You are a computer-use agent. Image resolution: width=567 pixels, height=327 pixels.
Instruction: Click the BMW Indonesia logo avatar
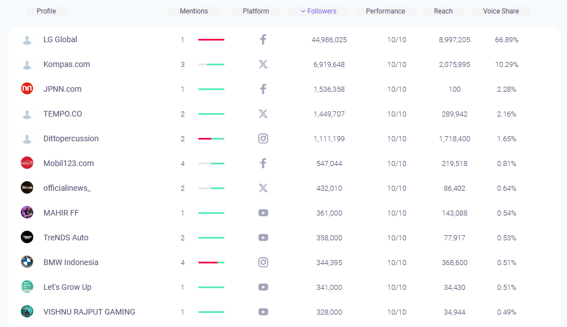point(27,262)
